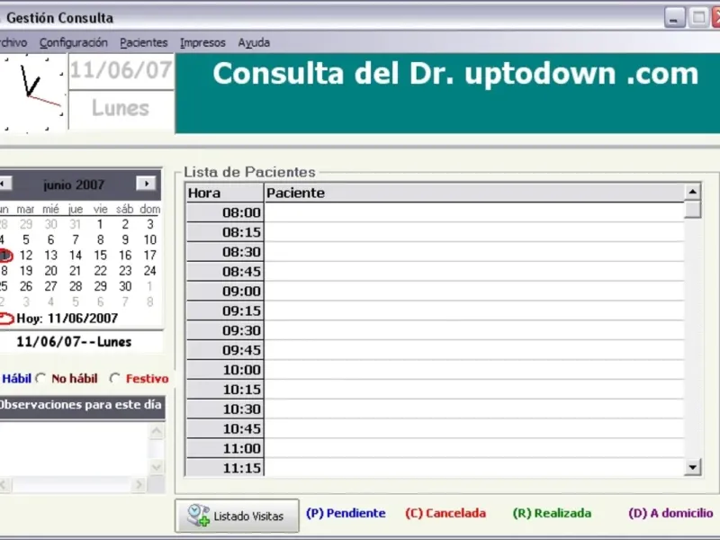Click the Paciente column header
The height and width of the screenshot is (540, 720).
(474, 193)
